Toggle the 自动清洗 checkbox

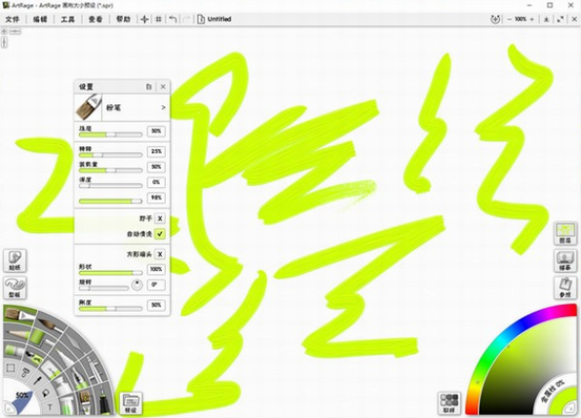pyautogui.click(x=160, y=234)
